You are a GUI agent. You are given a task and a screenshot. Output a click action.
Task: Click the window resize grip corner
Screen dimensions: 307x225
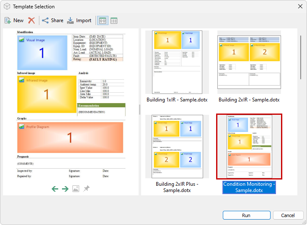pyautogui.click(x=304, y=222)
